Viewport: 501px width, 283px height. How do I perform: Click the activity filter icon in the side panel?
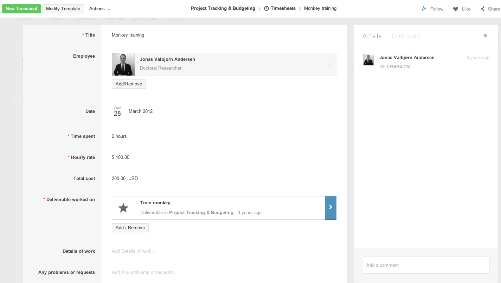coord(485,36)
